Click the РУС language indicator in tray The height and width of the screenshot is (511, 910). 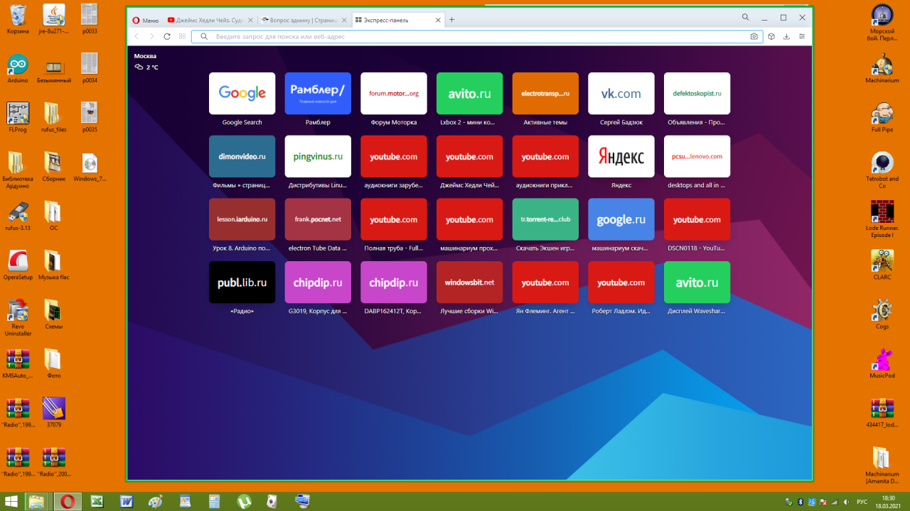(861, 502)
